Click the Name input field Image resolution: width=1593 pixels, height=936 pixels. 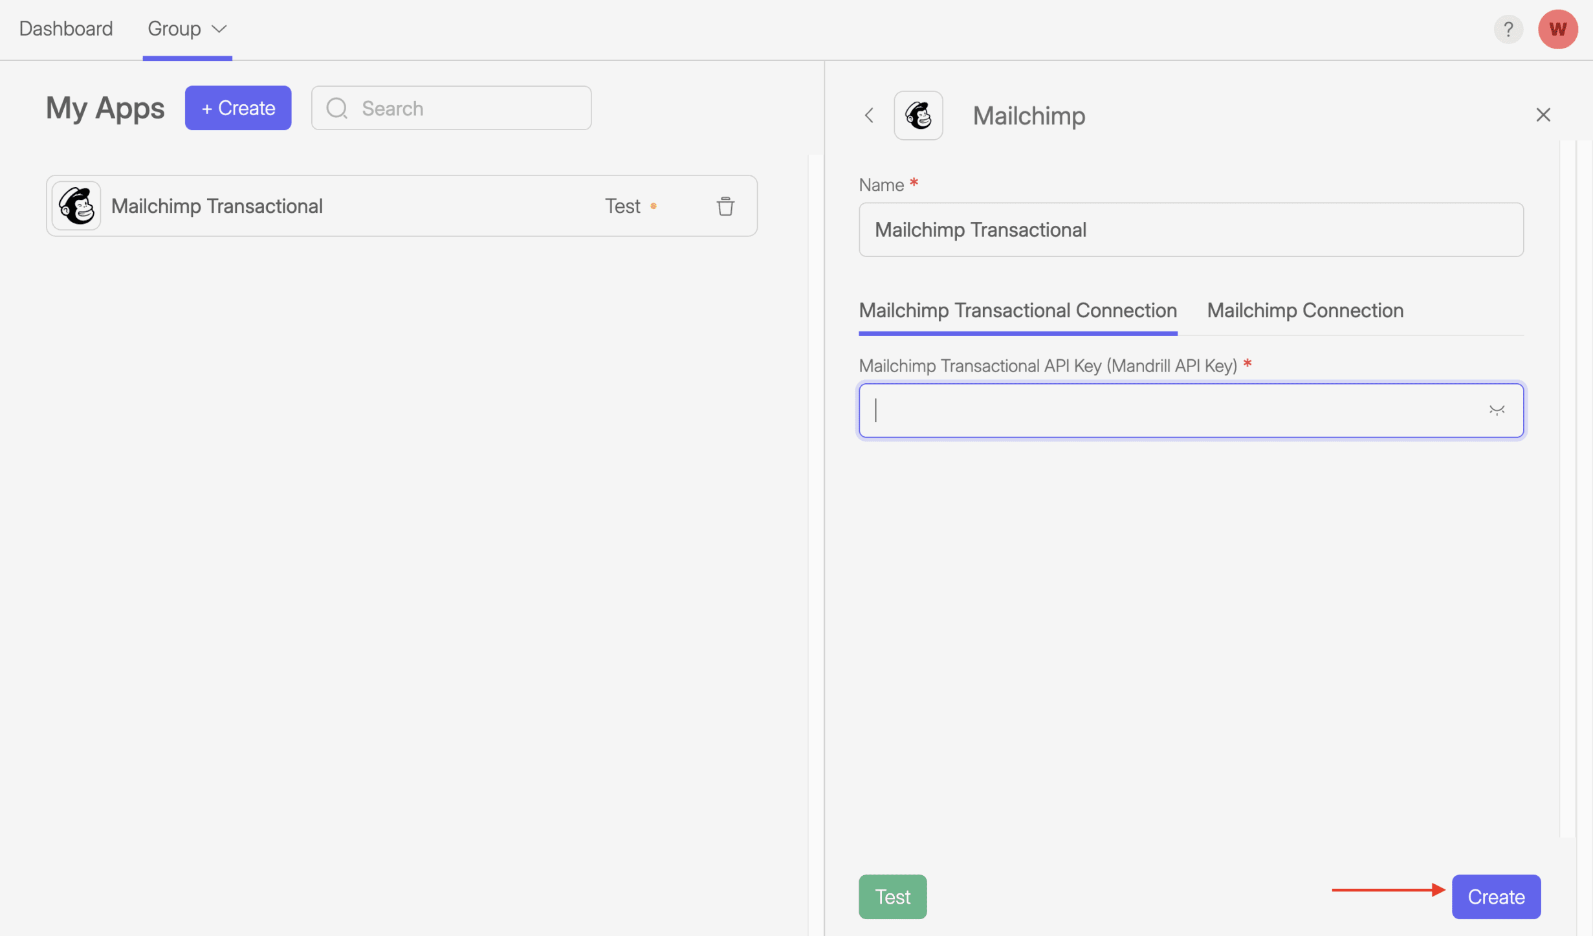point(1191,230)
